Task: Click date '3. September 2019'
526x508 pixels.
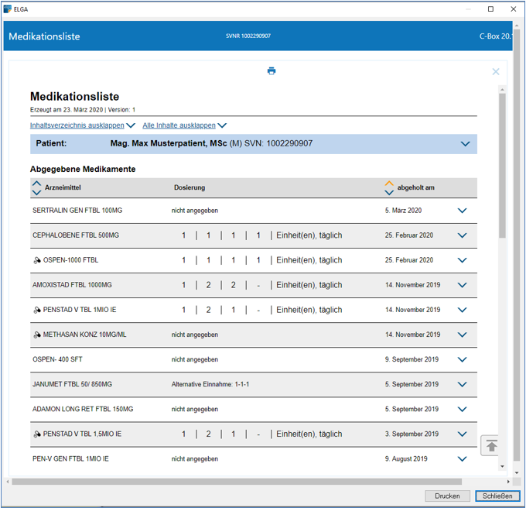Action: point(412,434)
